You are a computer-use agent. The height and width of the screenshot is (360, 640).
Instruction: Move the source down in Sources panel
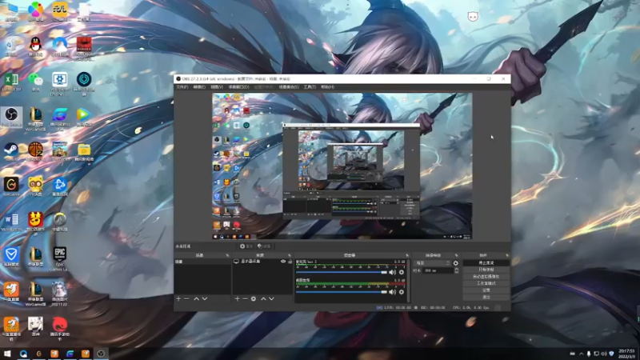tap(271, 298)
